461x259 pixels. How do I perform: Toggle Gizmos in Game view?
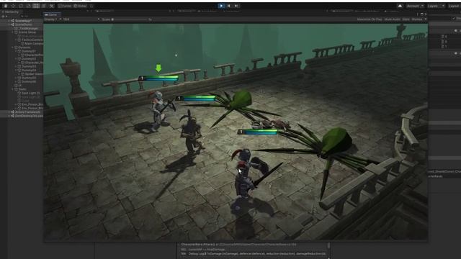416,19
